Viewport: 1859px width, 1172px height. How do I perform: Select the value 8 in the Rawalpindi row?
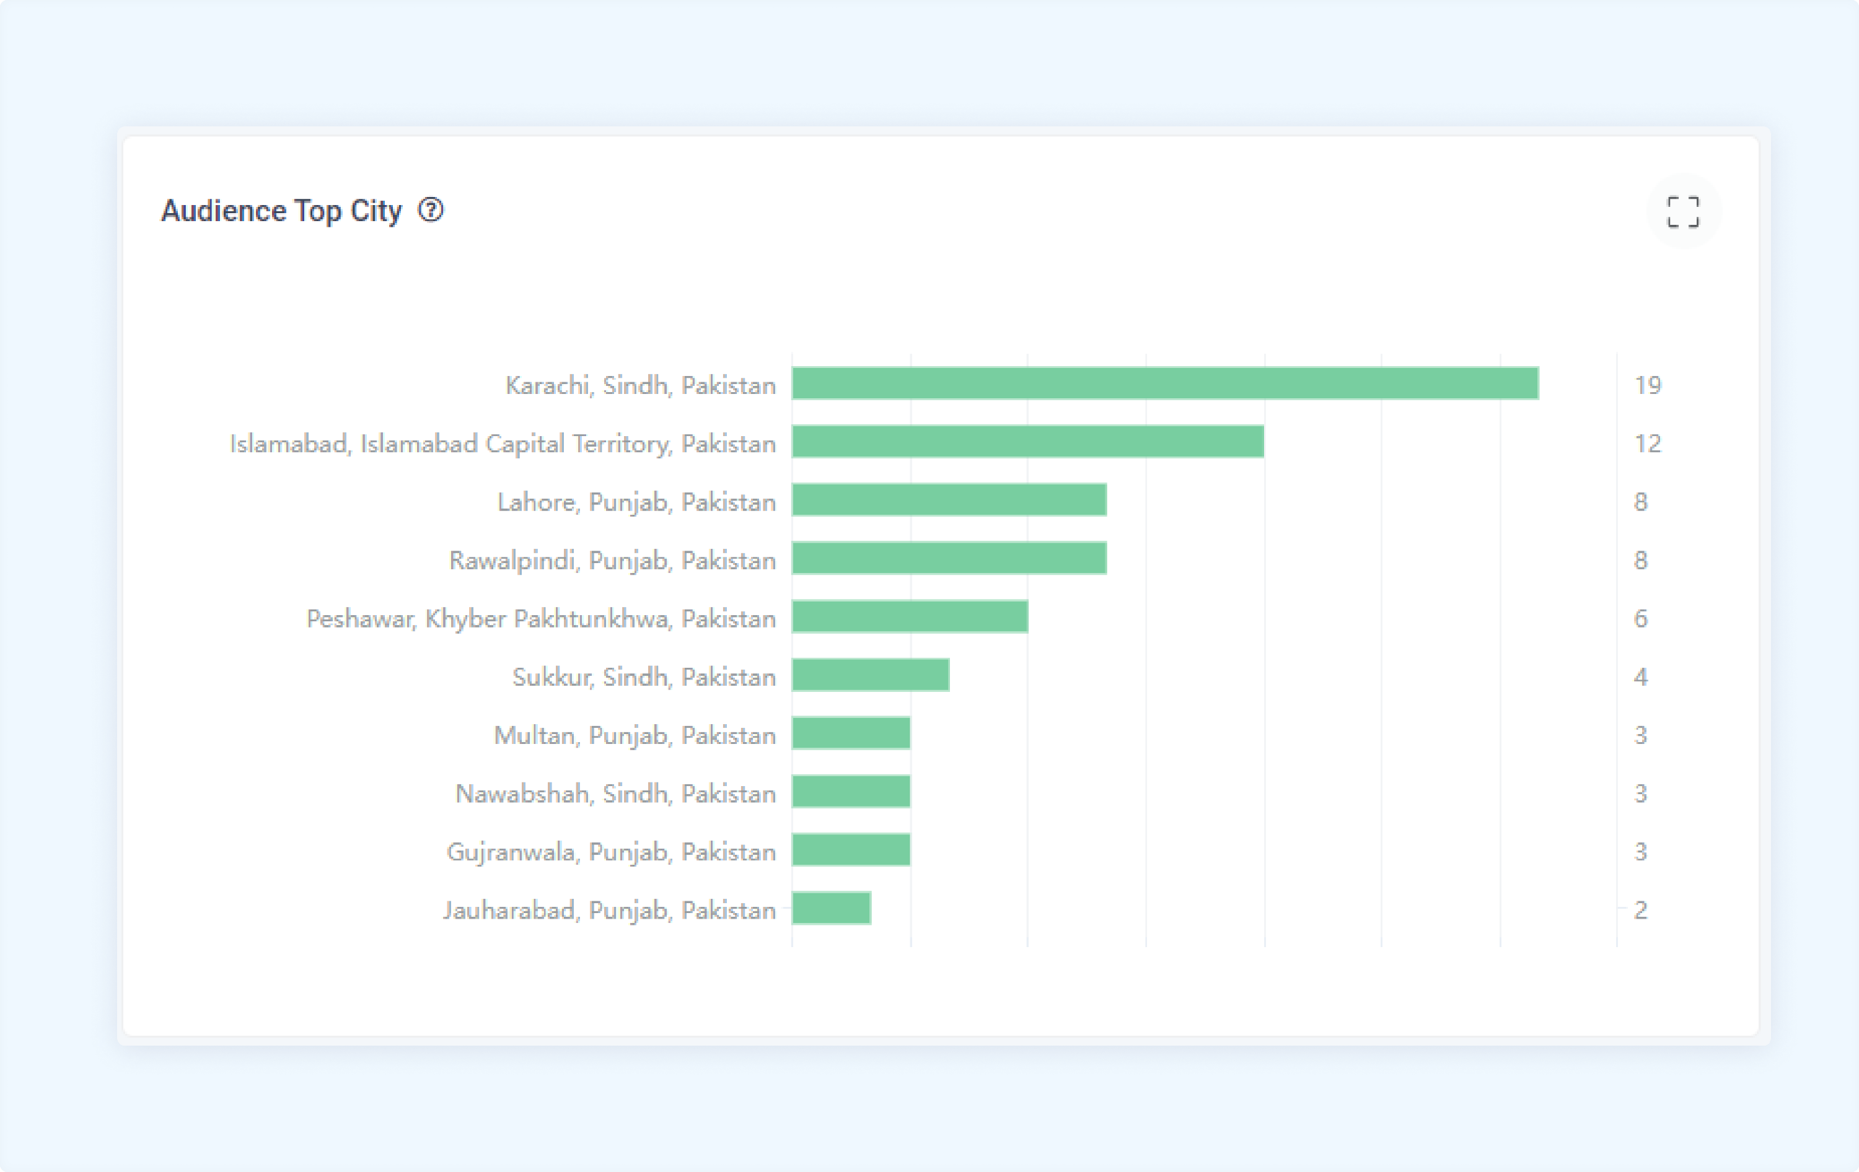pos(1640,560)
